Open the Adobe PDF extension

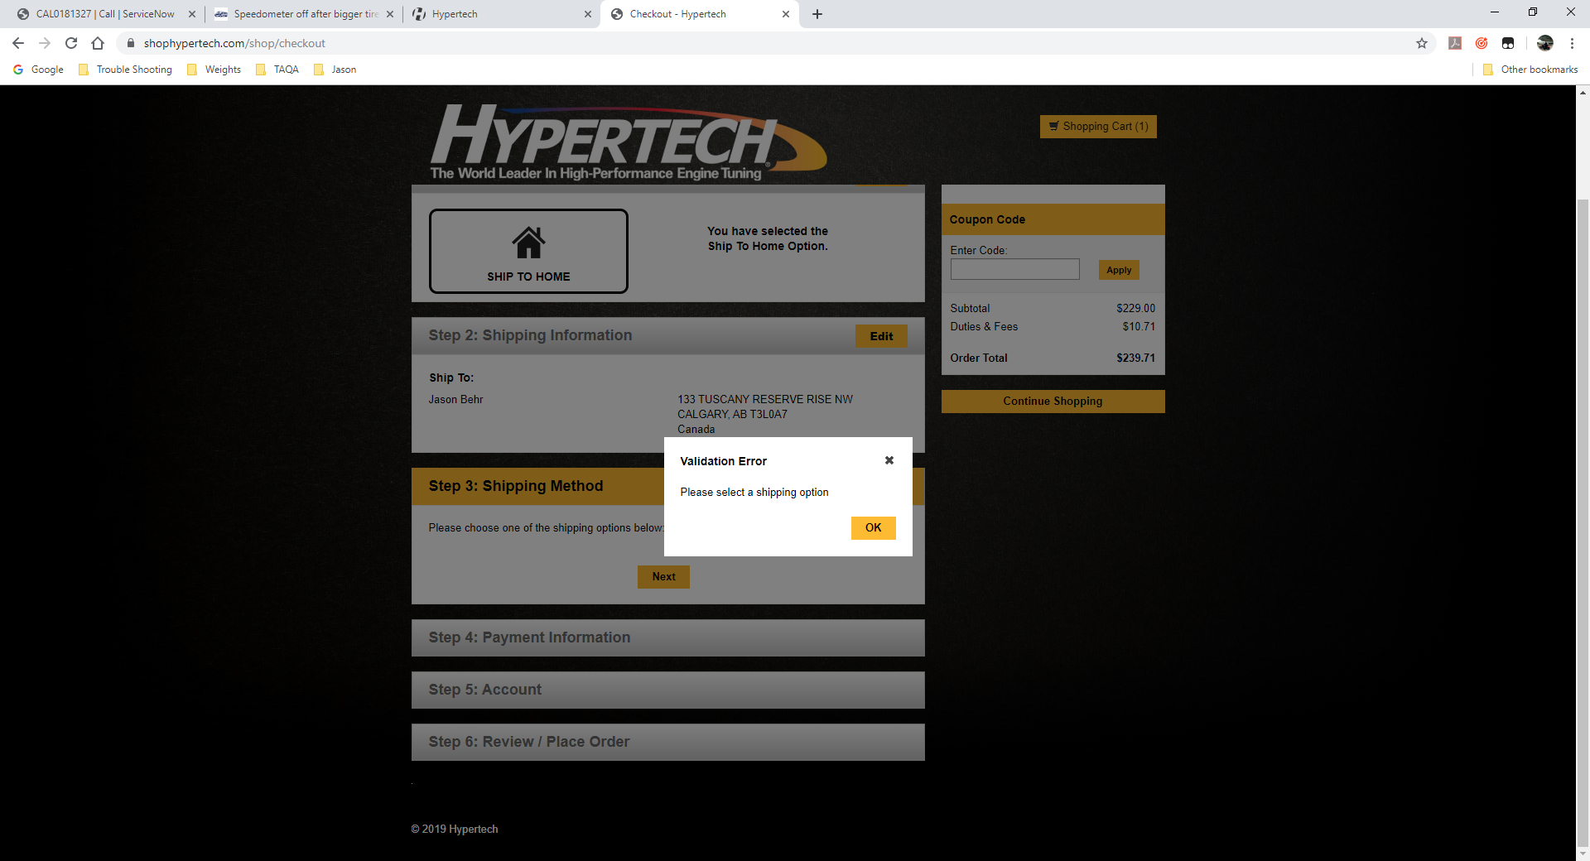pyautogui.click(x=1454, y=43)
